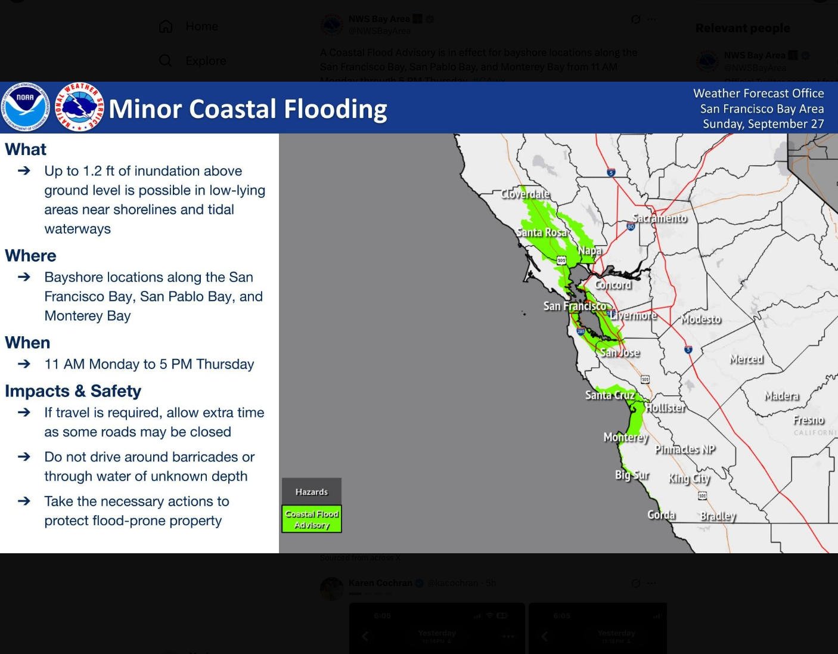
Task: Click the "Santa Cruz" map label
Action: [610, 395]
